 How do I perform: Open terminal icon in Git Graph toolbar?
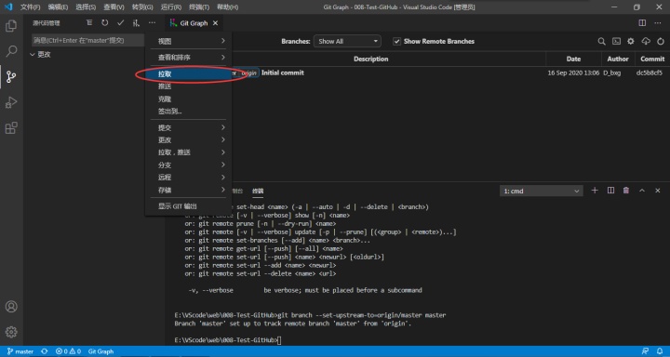click(616, 42)
